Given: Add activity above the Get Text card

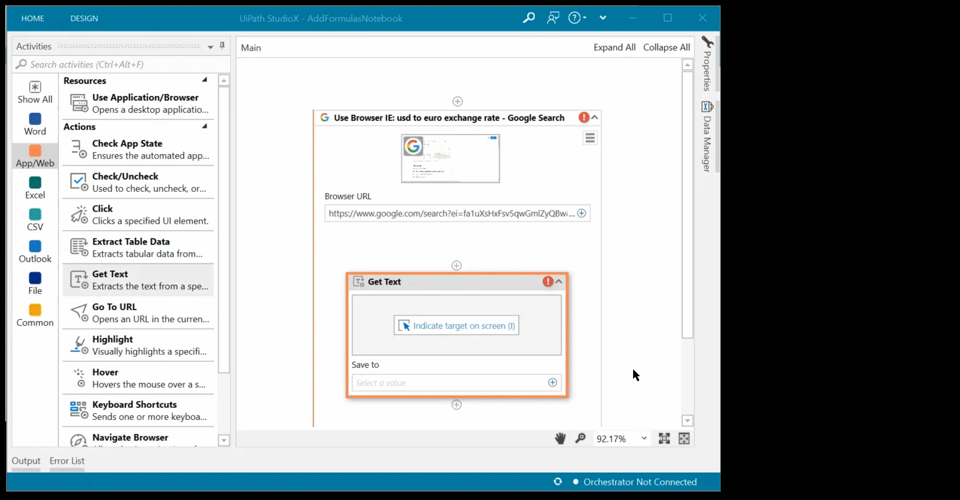Looking at the screenshot, I should pyautogui.click(x=457, y=265).
